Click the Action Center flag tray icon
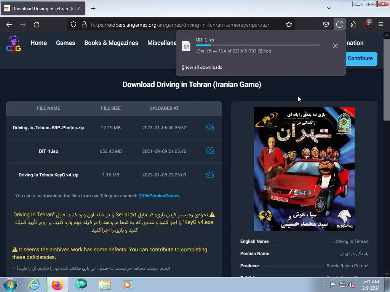 point(333,285)
